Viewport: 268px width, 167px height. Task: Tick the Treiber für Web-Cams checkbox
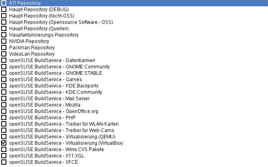[4, 130]
